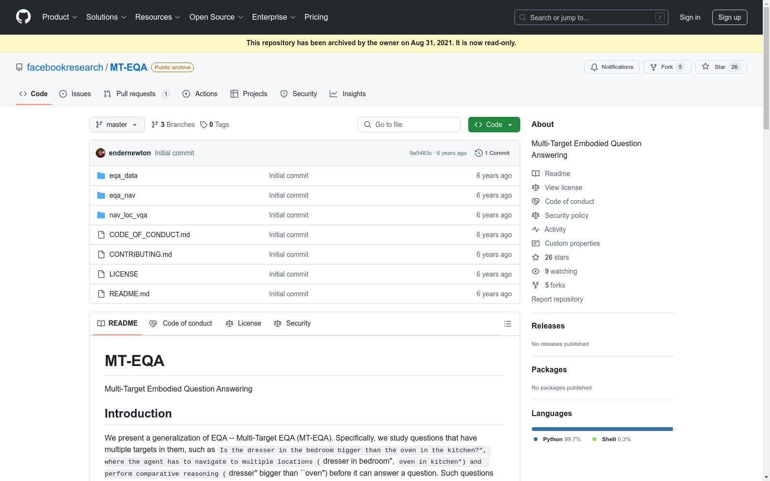View the 0 Tags list
Image resolution: width=770 pixels, height=481 pixels.
click(x=215, y=125)
